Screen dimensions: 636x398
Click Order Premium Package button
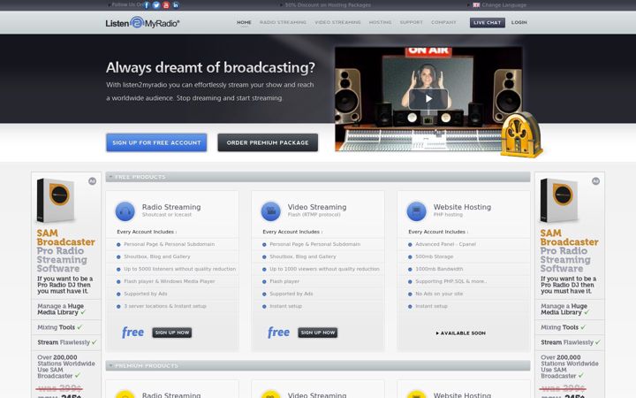point(268,142)
